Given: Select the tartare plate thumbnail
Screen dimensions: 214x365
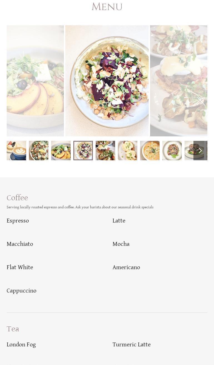Looking at the screenshot, I should (x=172, y=151).
